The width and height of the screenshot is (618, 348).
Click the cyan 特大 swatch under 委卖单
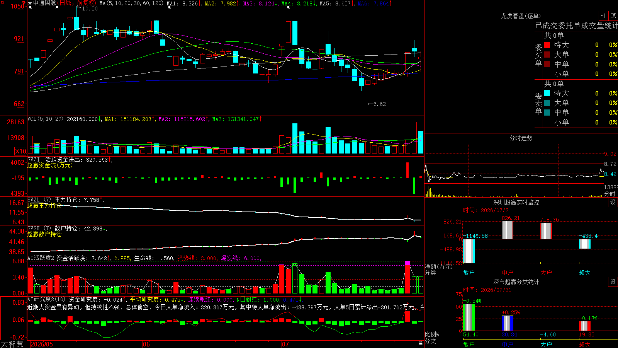547,93
